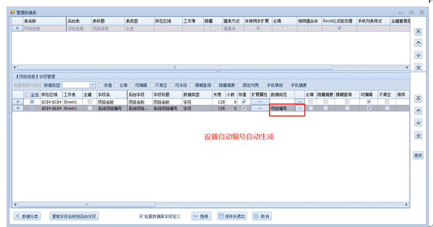
Task: Click move-down arrow beside upper table list
Action: (418, 55)
